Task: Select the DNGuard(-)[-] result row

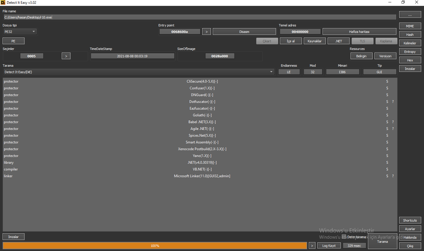Action: (200, 95)
